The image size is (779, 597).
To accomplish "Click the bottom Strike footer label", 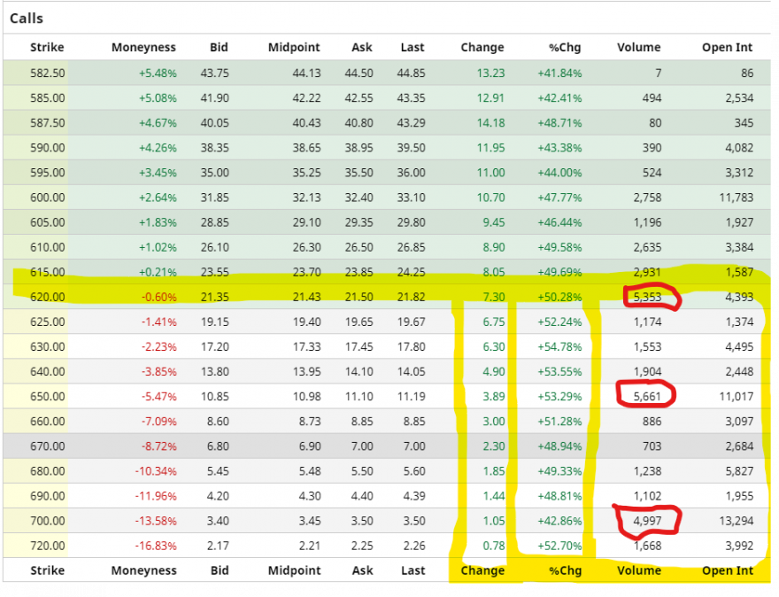I will click(x=47, y=570).
